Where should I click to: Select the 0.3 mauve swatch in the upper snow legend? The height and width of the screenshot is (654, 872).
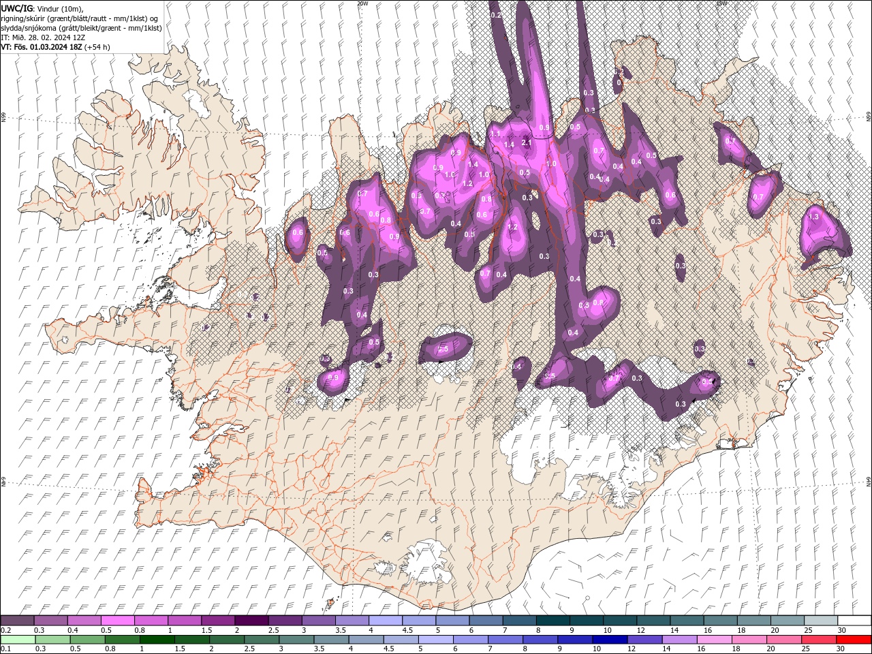(x=51, y=621)
